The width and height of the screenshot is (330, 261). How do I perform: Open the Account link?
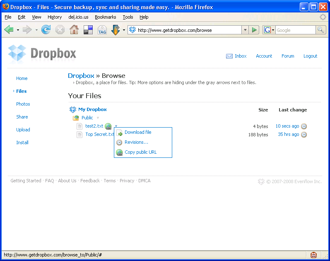tap(264, 56)
